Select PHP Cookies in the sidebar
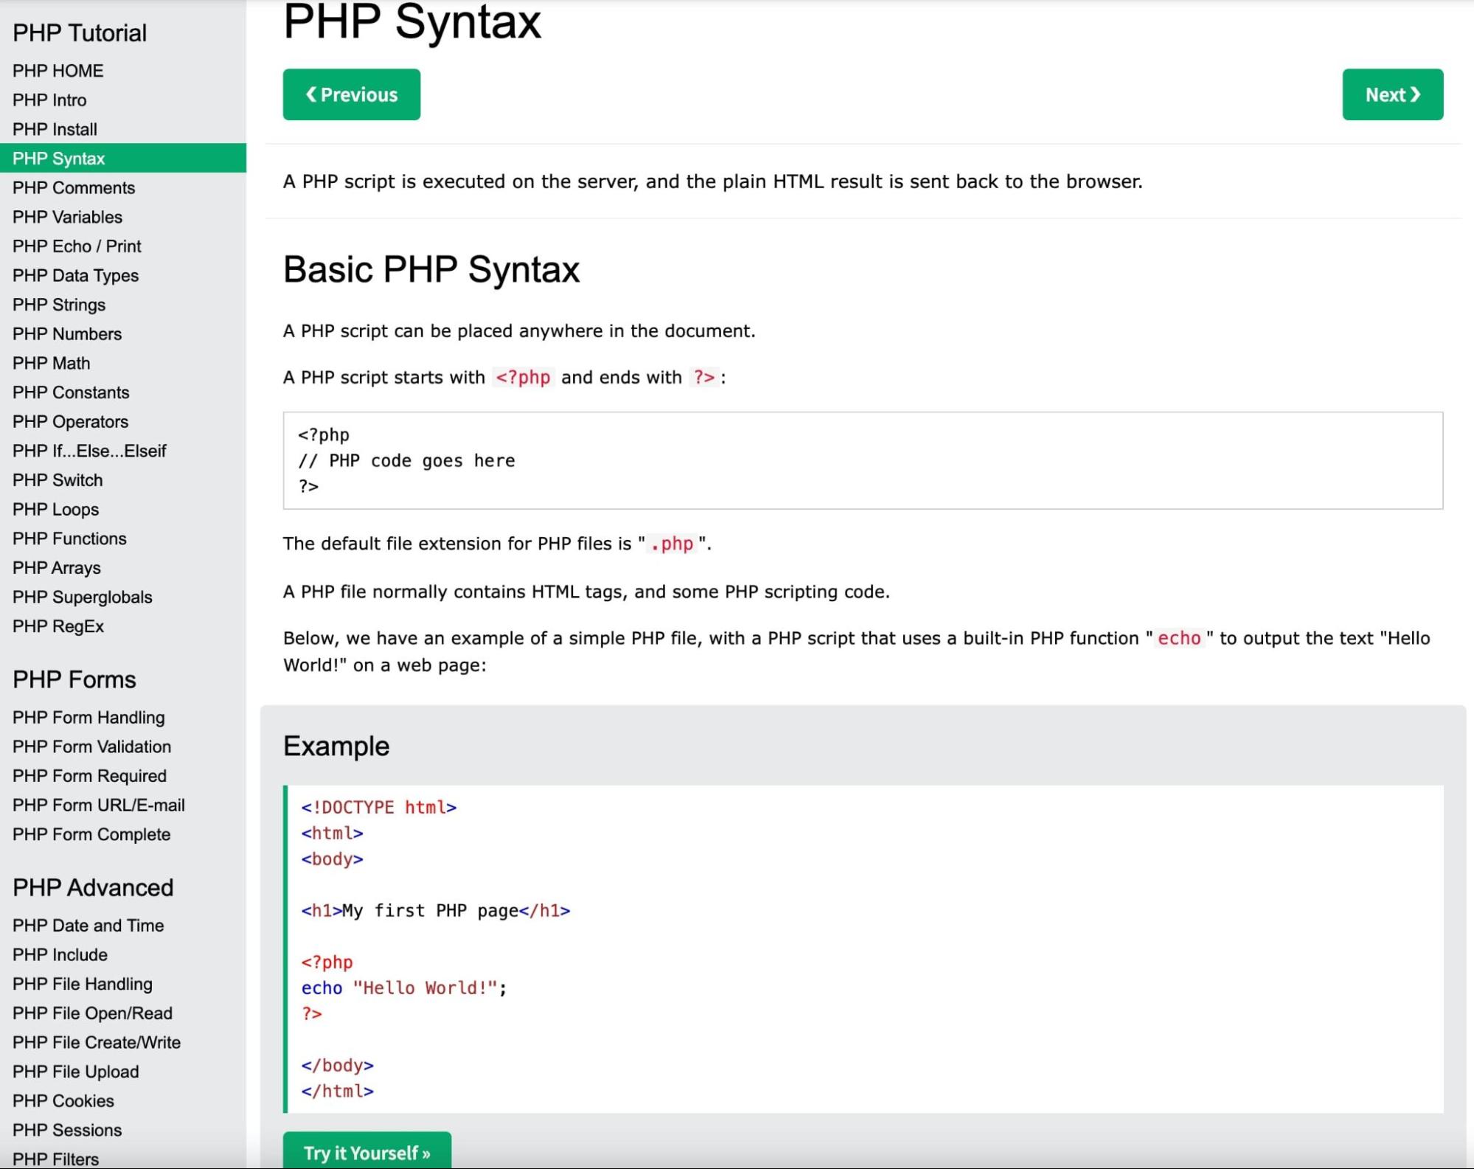This screenshot has width=1474, height=1169. pyautogui.click(x=63, y=1101)
